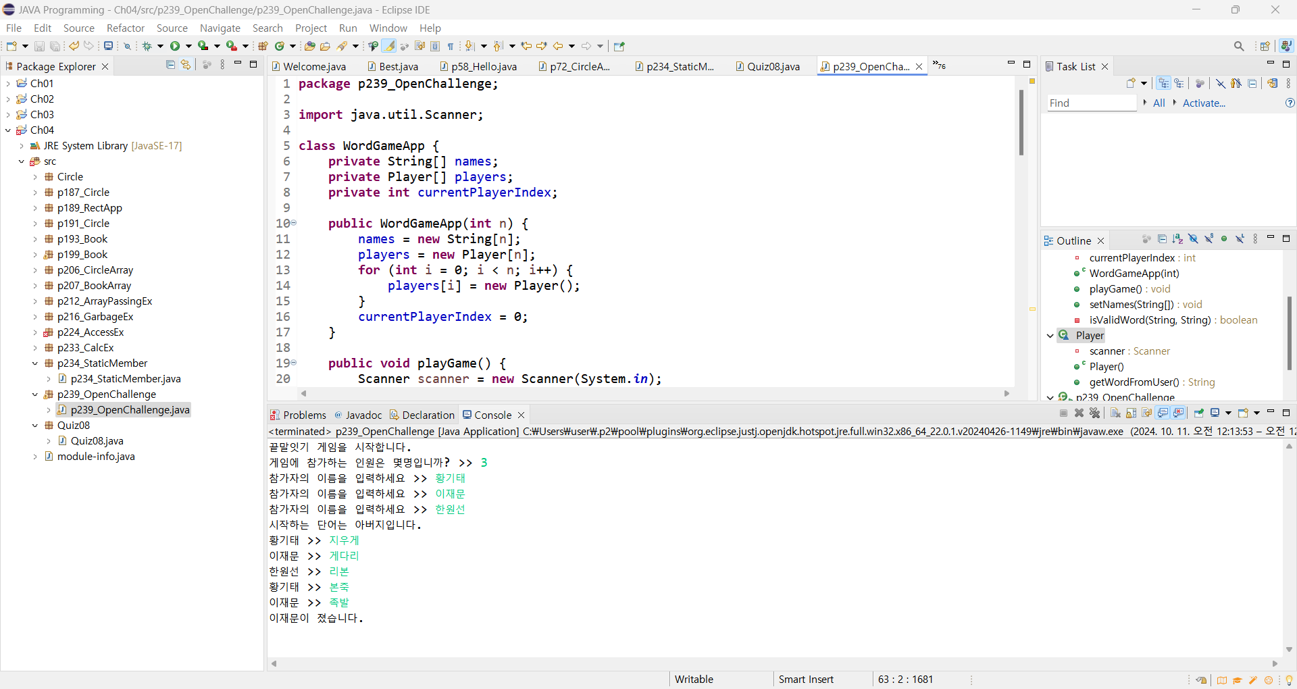Click the Back navigation arrow in the toolbar

tap(558, 46)
